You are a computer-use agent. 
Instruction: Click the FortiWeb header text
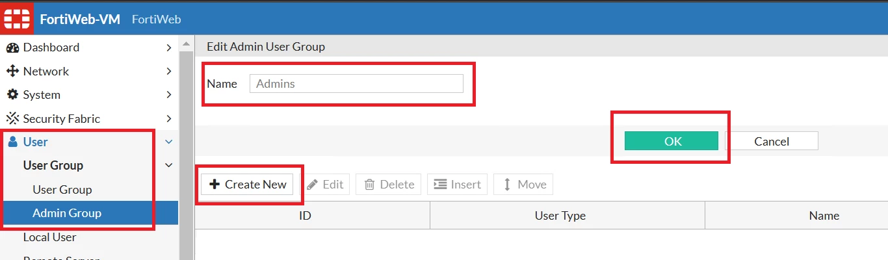(x=156, y=19)
